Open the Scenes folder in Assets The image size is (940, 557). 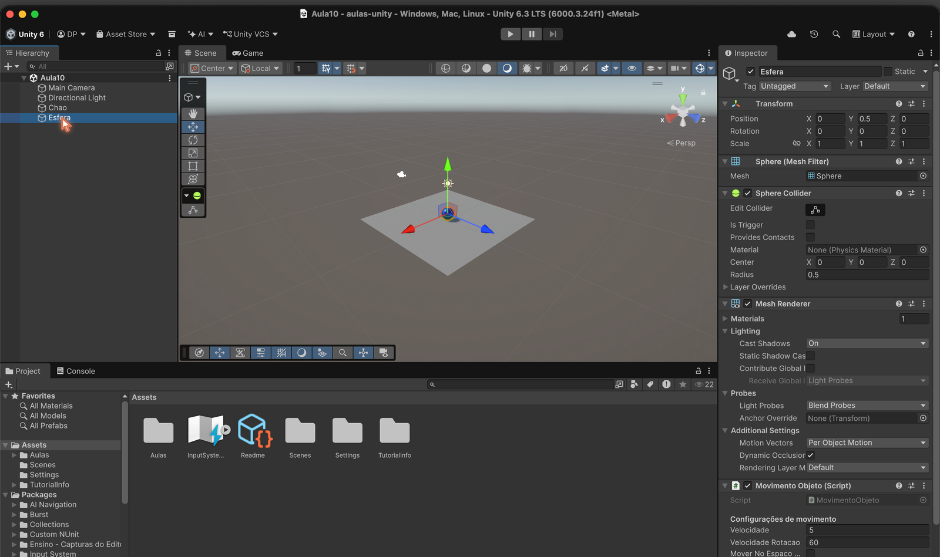click(300, 437)
